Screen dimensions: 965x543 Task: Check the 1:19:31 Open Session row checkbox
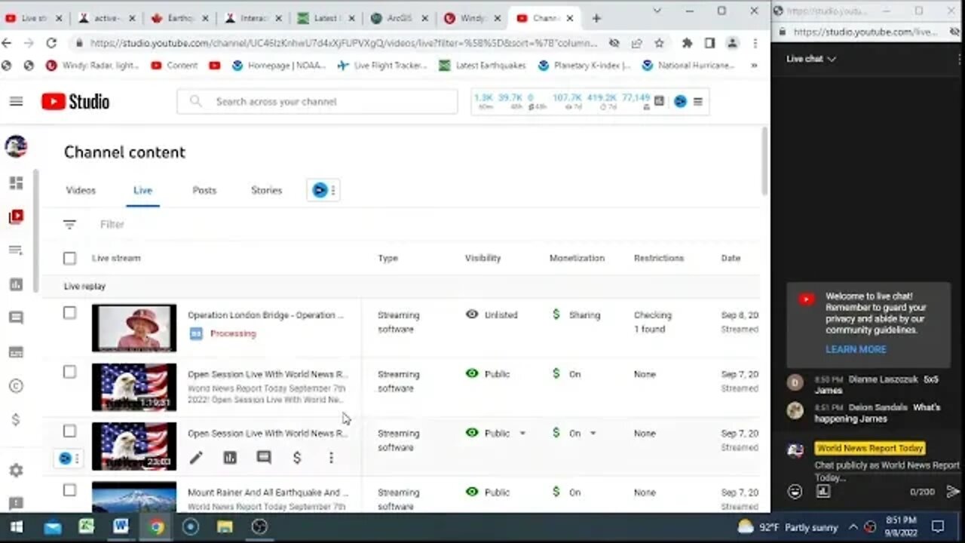[69, 372]
